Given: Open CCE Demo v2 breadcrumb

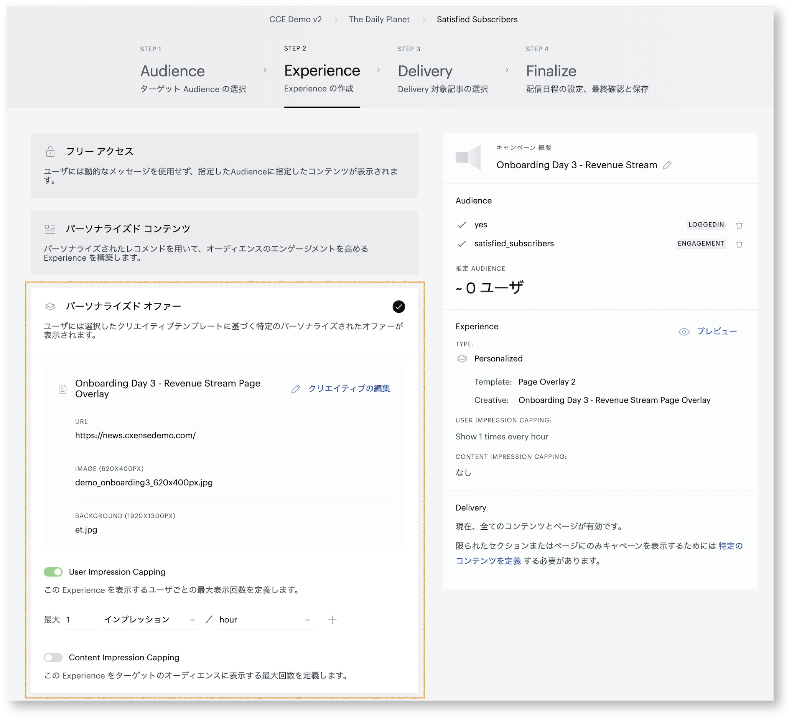Looking at the screenshot, I should (x=295, y=19).
